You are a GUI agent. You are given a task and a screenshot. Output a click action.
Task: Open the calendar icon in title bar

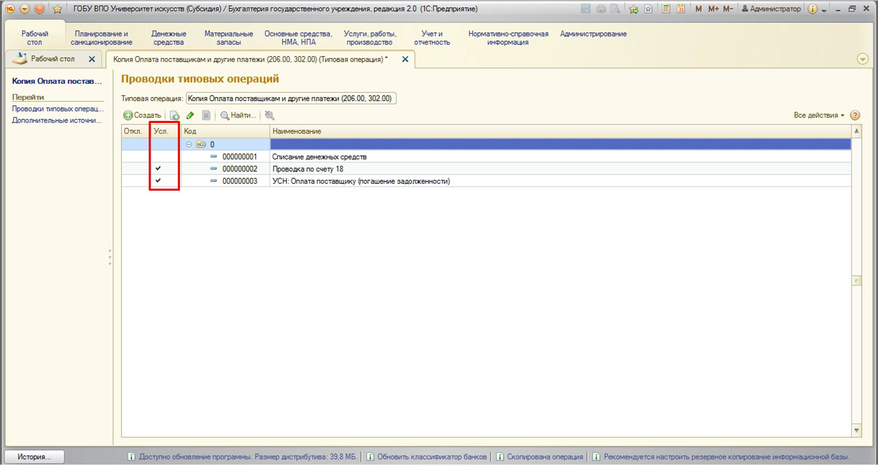click(681, 9)
